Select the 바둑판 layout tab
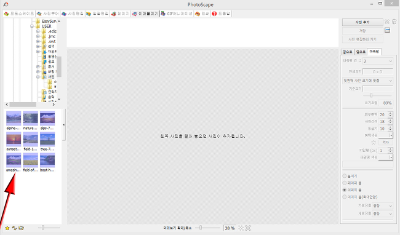Viewport: 400px width, 235px height. (374, 52)
